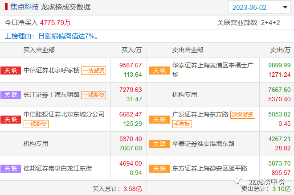This screenshot has height=195, width=294.
Task: Open the 焦点科技 stock name link
Action: 24,7
